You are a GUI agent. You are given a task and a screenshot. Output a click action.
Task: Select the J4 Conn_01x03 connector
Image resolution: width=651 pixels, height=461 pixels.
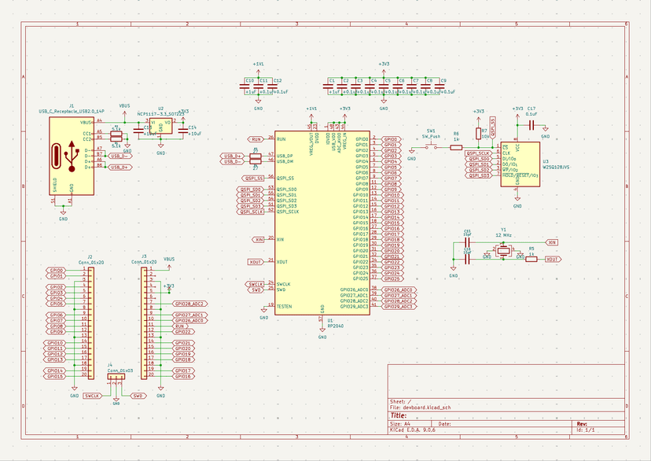116,381
